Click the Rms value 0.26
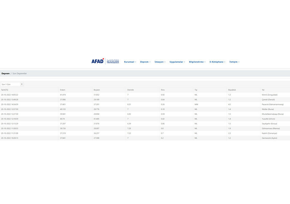Screen dimensions: 290x204 (163, 104)
